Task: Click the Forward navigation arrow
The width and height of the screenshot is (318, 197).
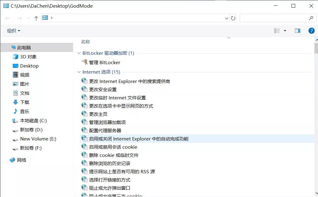Action: point(19,18)
